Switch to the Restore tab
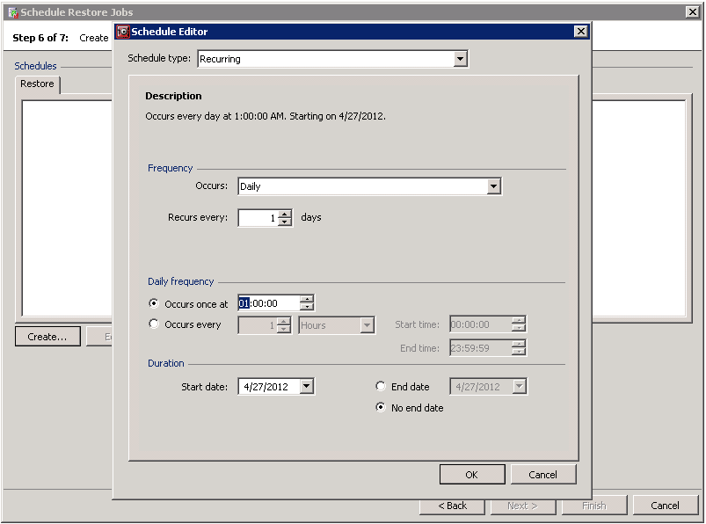 click(37, 84)
